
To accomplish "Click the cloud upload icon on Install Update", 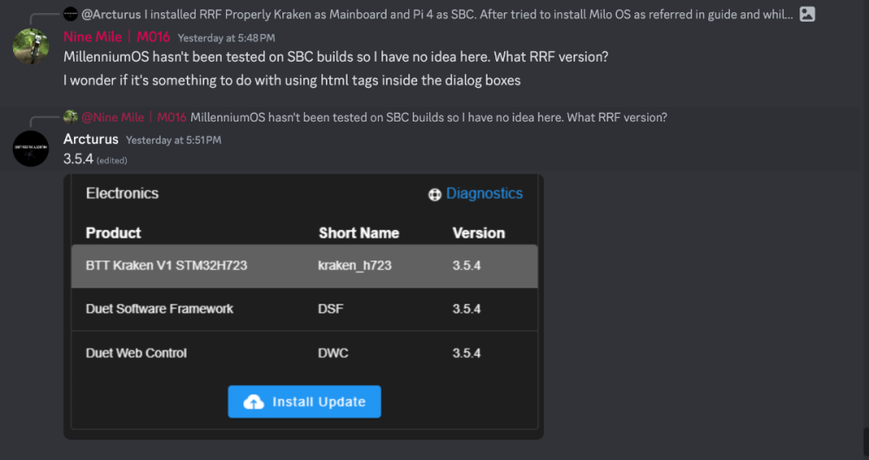I will [254, 402].
